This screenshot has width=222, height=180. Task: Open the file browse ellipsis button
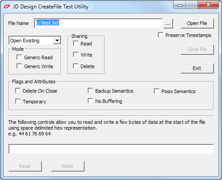pos(168,23)
